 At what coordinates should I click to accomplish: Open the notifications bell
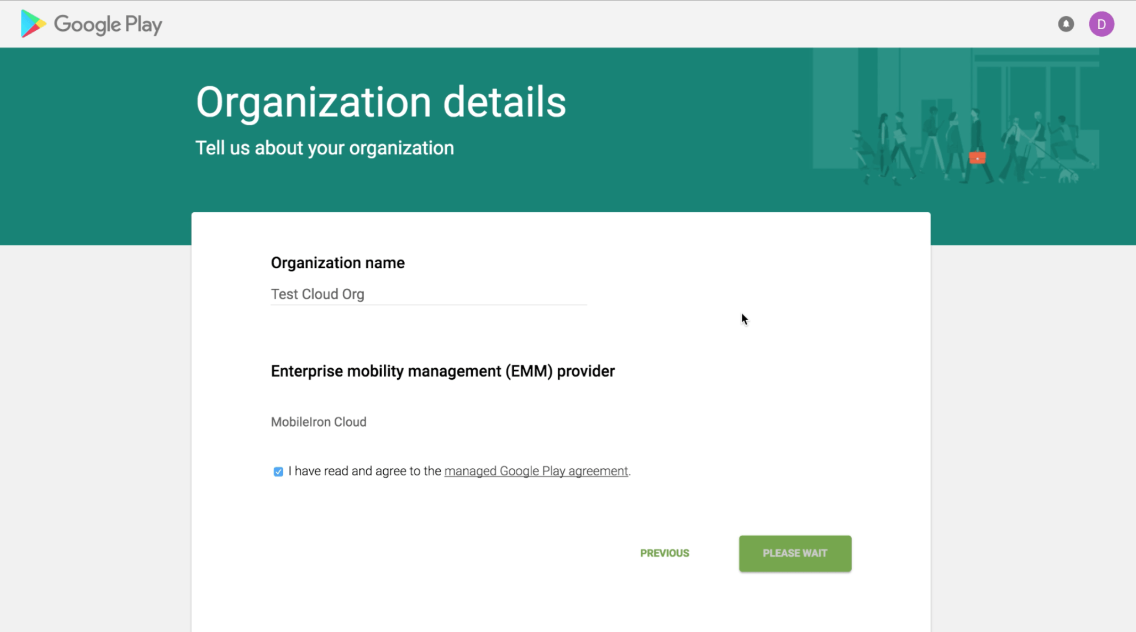coord(1066,24)
